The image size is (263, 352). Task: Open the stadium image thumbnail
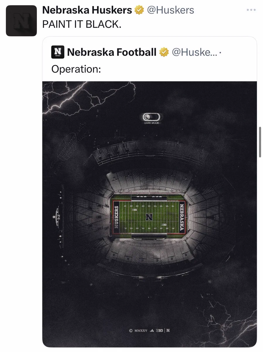point(149,214)
